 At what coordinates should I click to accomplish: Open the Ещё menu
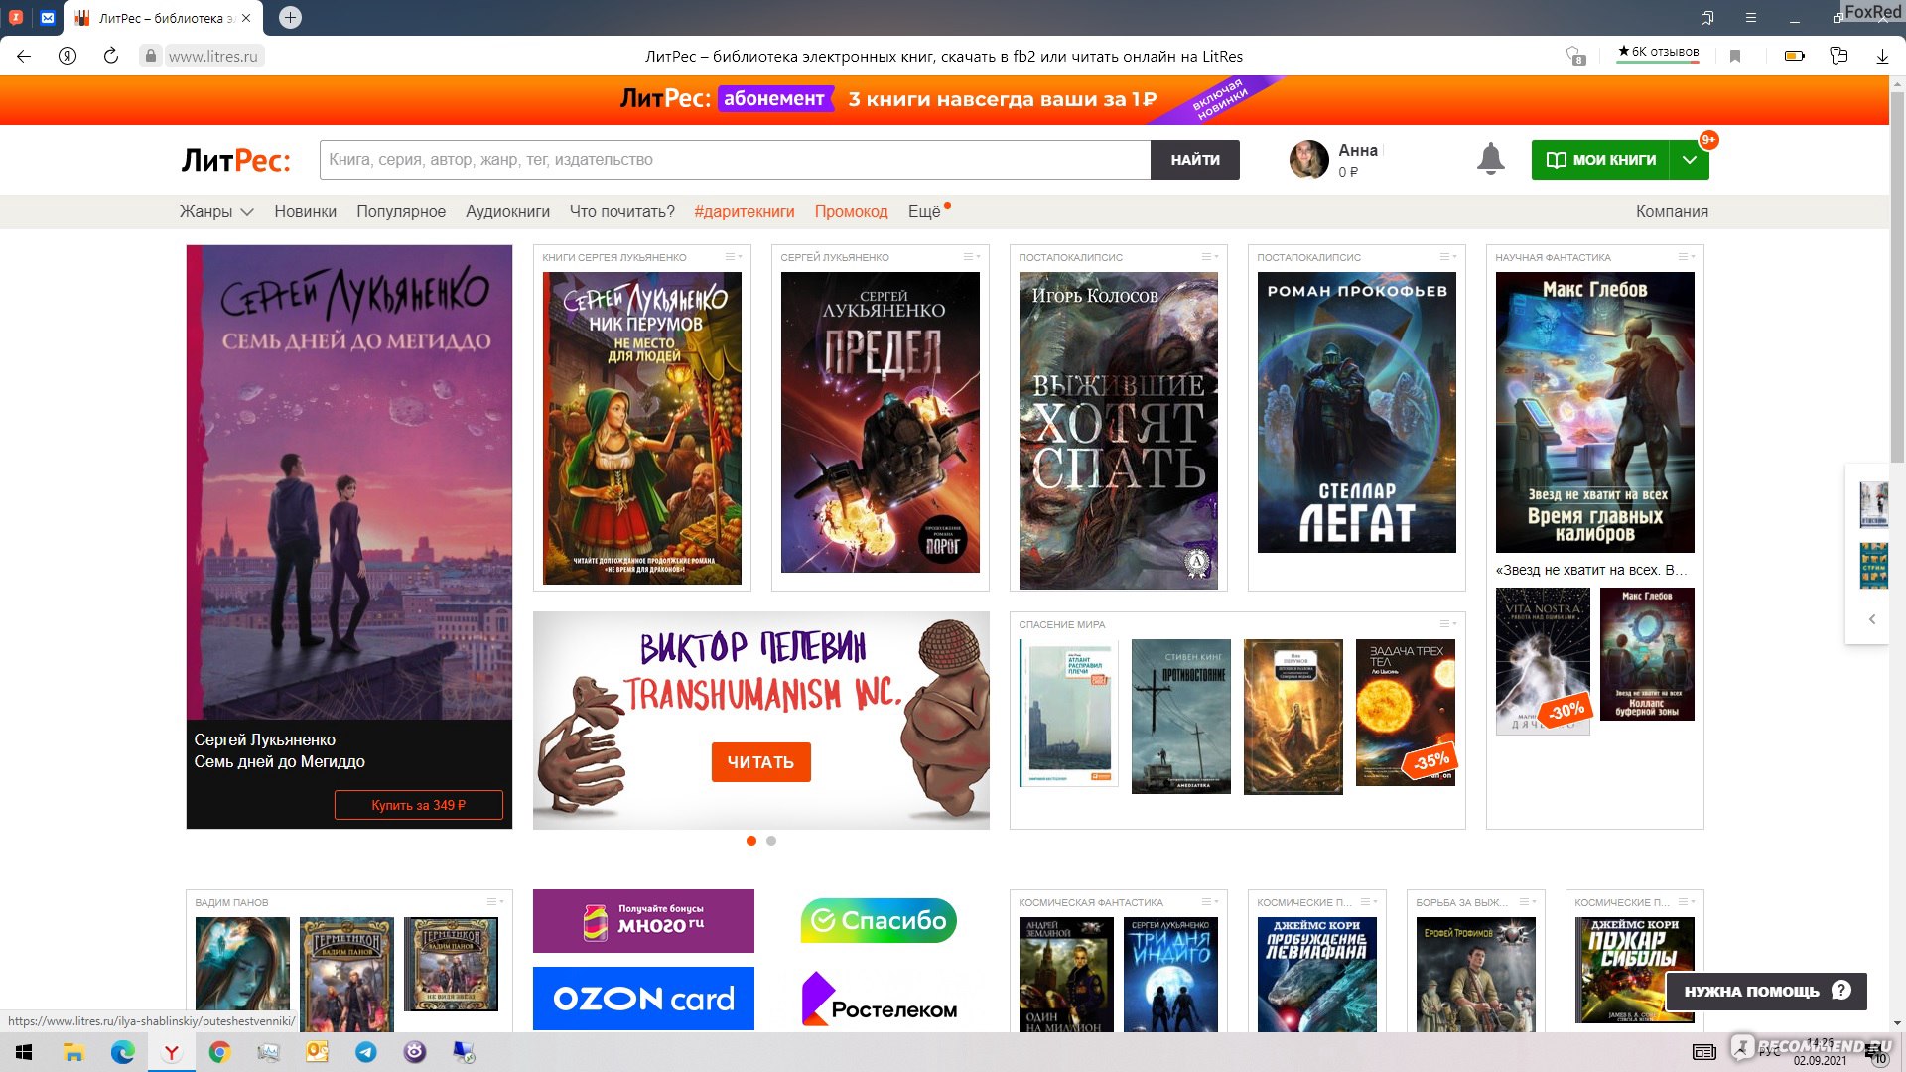[924, 211]
